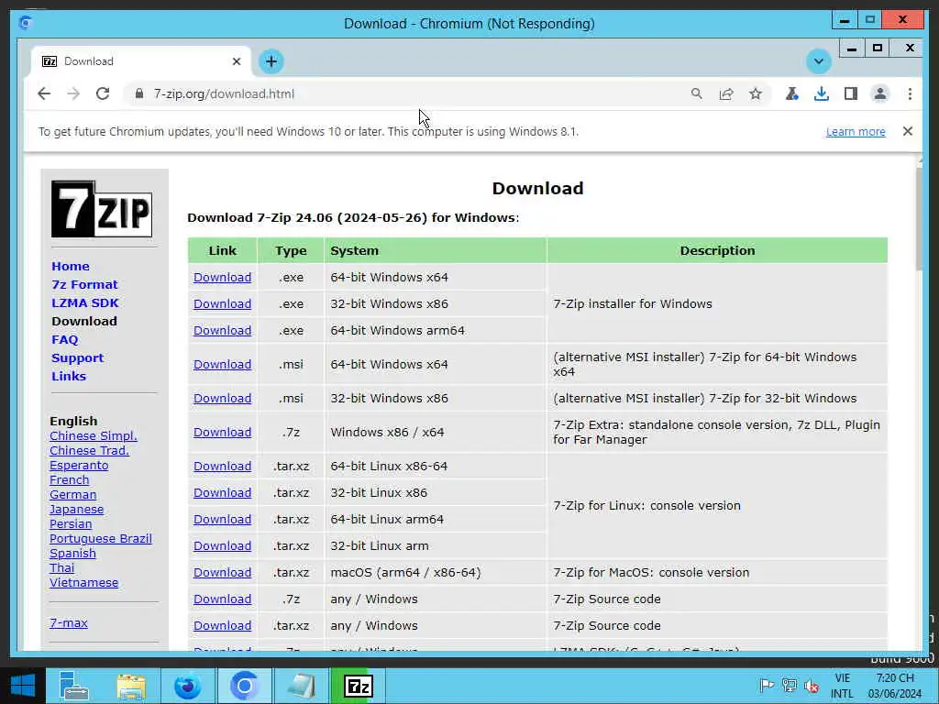Open the 7-max link

(68, 623)
